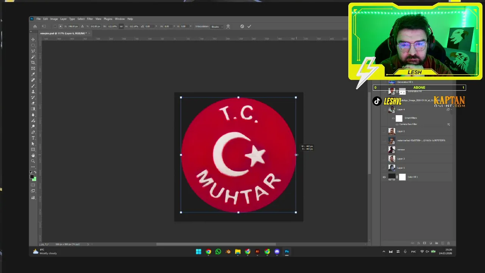Commit the transform with the checkmark

(249, 27)
